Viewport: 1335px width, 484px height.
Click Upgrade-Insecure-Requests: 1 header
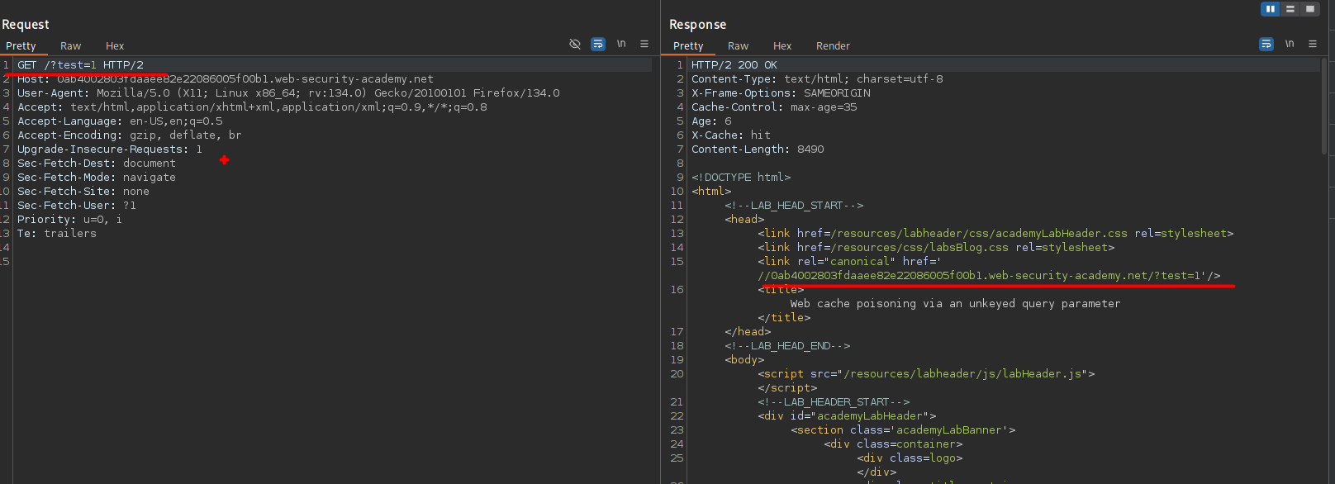tap(110, 149)
